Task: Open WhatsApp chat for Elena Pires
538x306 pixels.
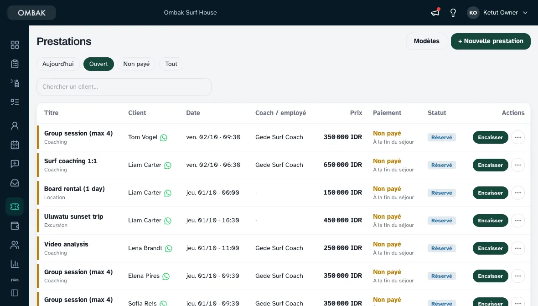Action: coord(166,276)
